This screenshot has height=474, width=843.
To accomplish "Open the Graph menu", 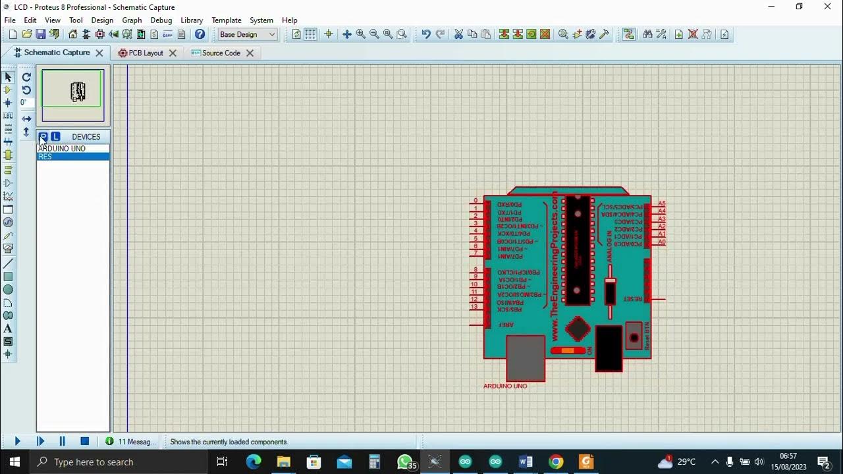I will coord(132,20).
